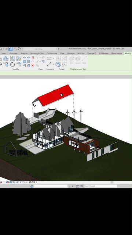Click the Aligned Dimension icon in Measure panel
Image resolution: width=132 pixels, height=235 pixels.
49,58
